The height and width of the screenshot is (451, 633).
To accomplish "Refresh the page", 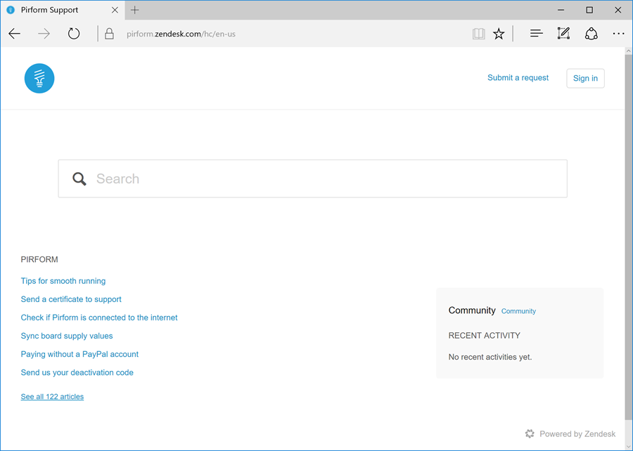I will [x=74, y=34].
